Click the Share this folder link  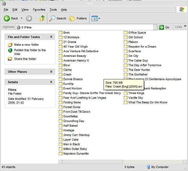pos(25,59)
